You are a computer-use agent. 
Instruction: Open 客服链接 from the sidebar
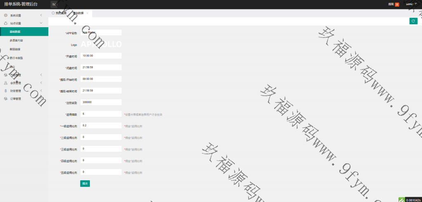tap(15, 49)
